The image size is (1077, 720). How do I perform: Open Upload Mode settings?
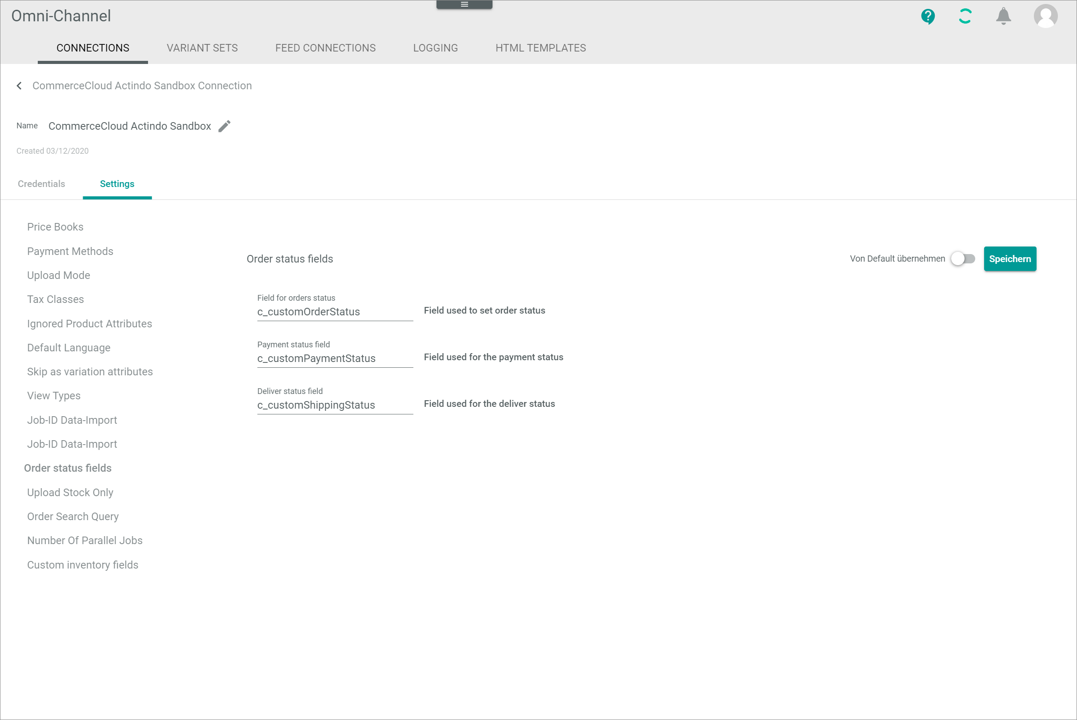click(x=58, y=275)
